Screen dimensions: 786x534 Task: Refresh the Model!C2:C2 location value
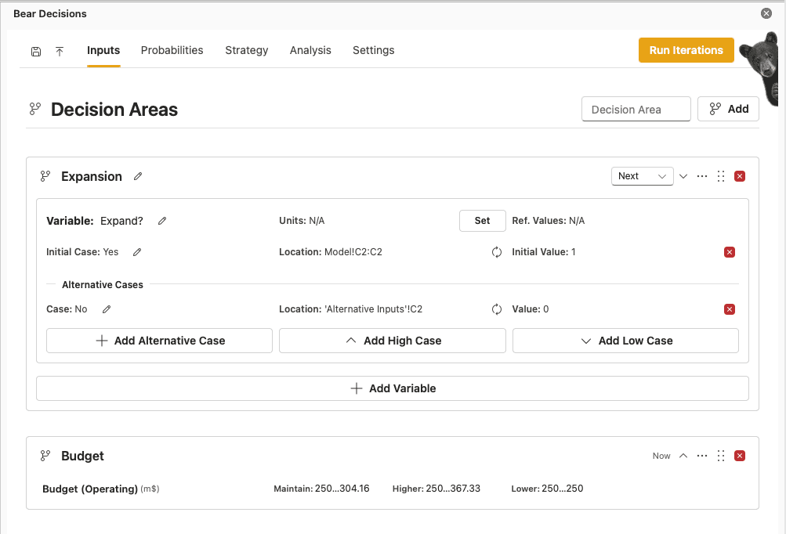(497, 252)
